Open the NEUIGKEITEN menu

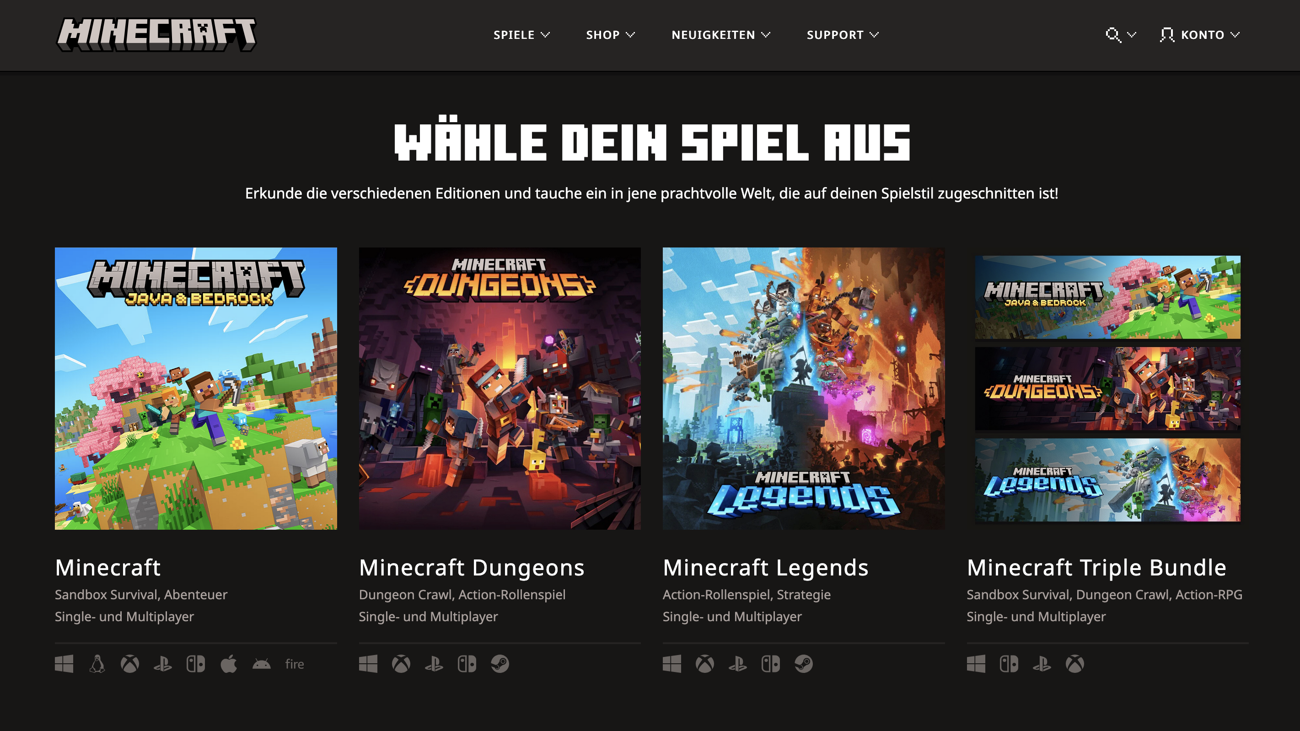coord(720,35)
